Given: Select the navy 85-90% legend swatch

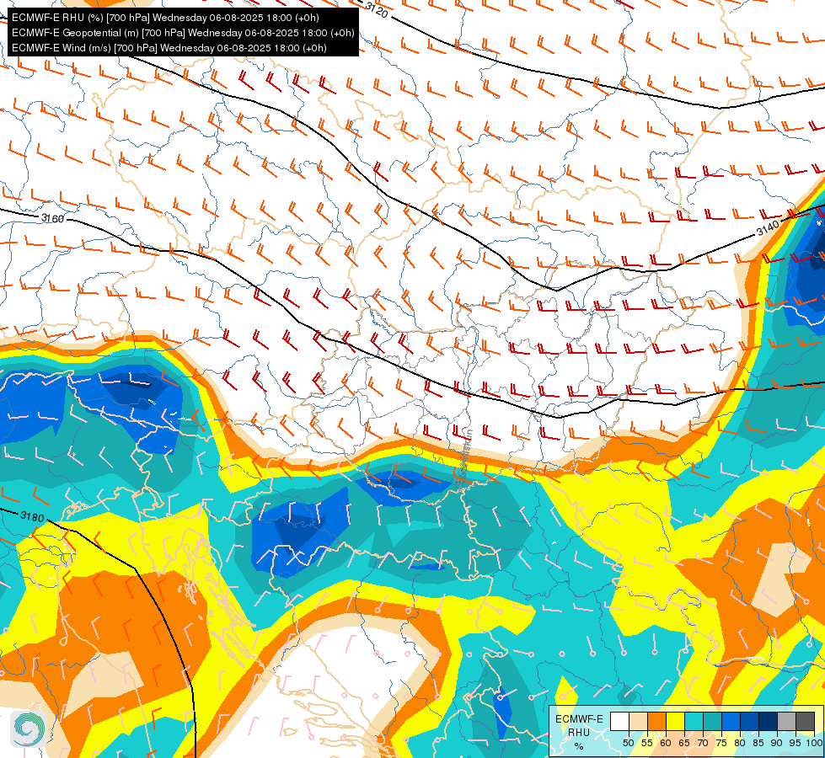Looking at the screenshot, I should (x=769, y=721).
